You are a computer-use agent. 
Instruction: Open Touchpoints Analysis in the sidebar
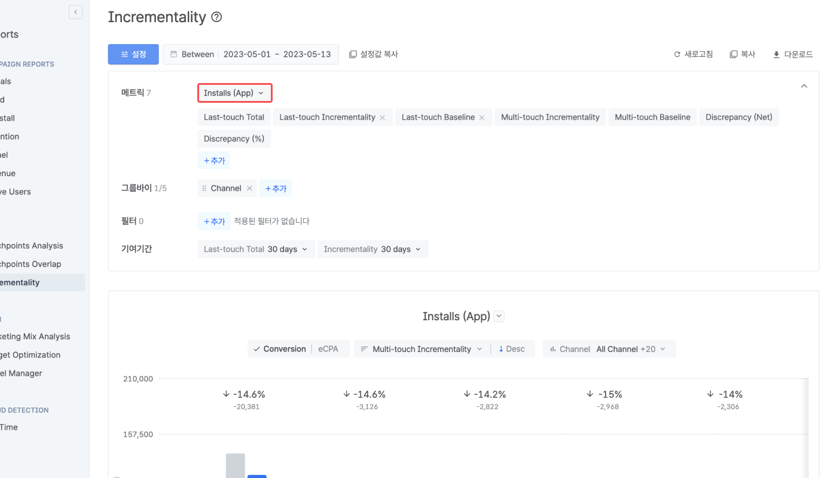[31, 246]
